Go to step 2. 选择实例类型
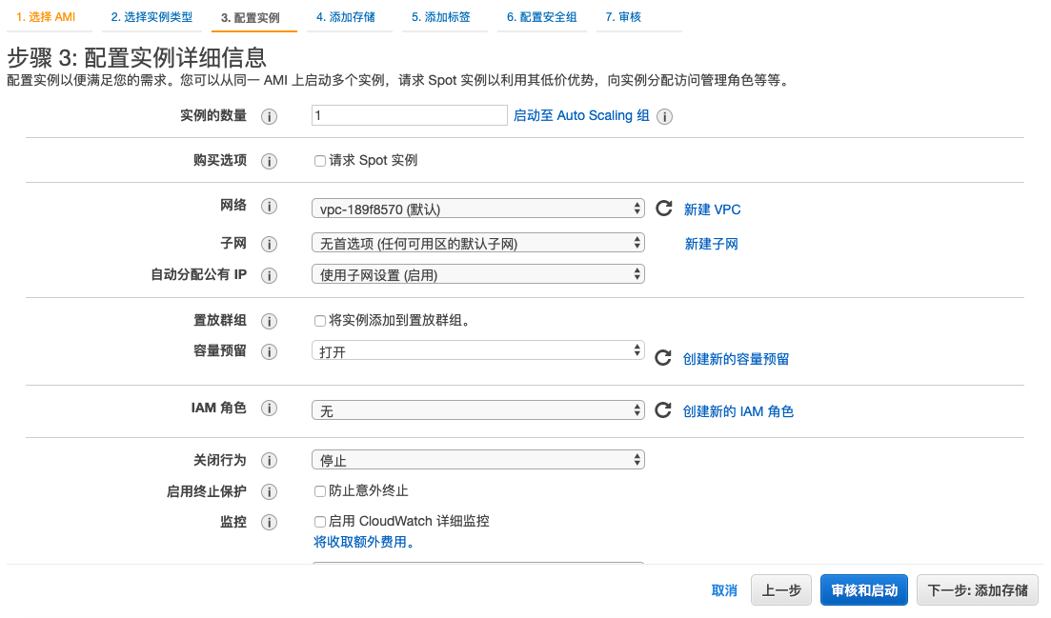 pos(152,17)
